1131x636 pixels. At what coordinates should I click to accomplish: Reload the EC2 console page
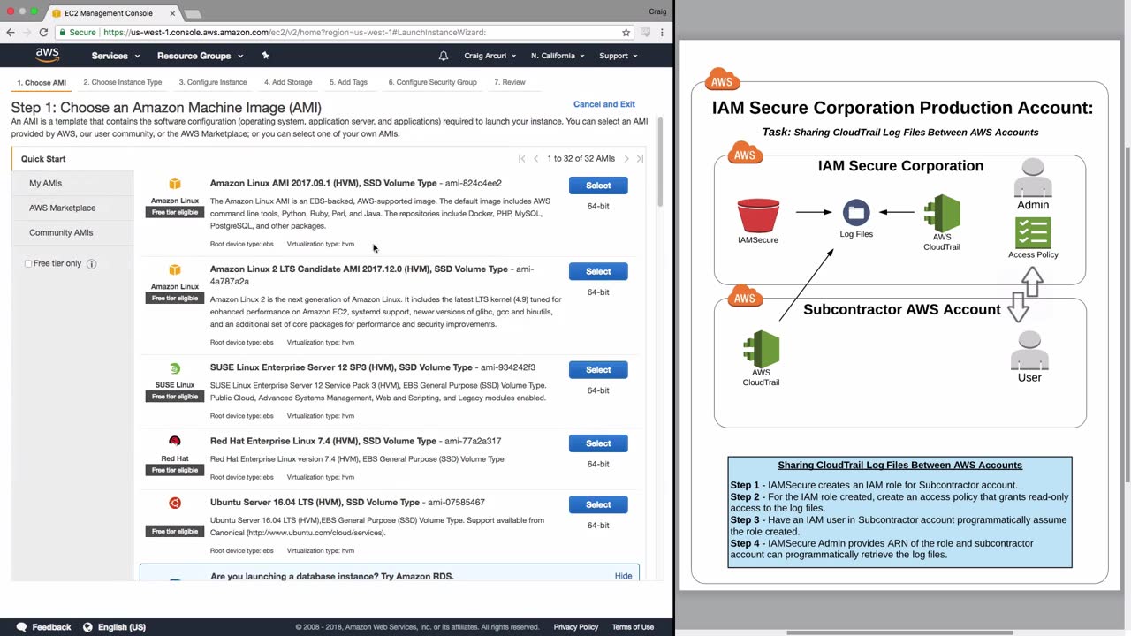point(43,33)
